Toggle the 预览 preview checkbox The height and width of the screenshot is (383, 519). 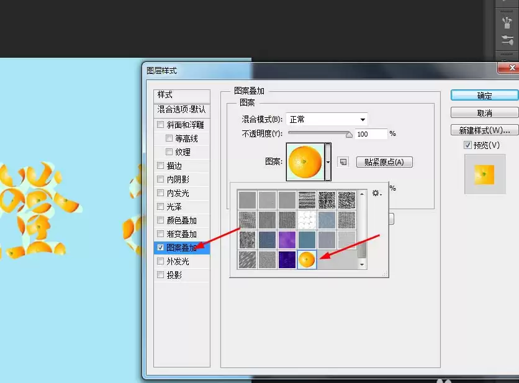(x=467, y=145)
